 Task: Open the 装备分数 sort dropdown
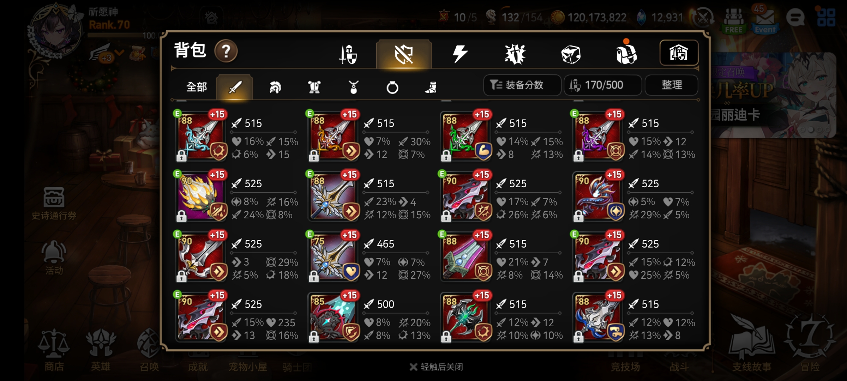tap(522, 85)
